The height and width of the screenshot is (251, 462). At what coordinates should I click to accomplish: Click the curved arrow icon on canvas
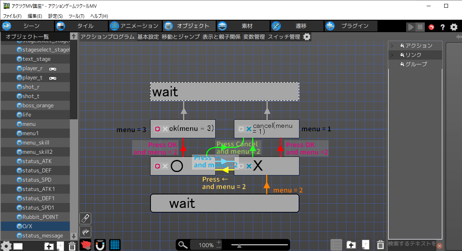point(85,232)
